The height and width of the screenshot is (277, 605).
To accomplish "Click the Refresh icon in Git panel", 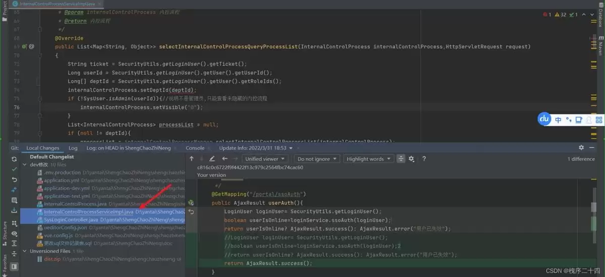I will (14, 159).
